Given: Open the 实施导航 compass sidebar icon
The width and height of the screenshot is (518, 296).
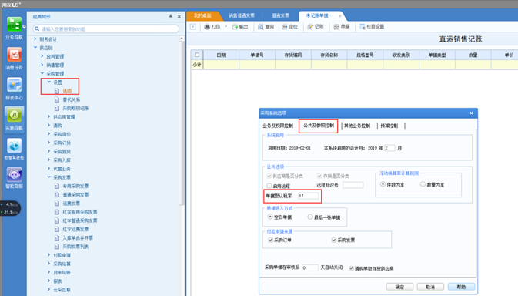Looking at the screenshot, I should pyautogui.click(x=14, y=115).
